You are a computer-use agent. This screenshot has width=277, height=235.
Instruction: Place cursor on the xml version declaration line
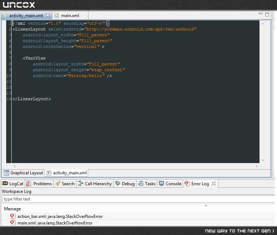point(61,23)
